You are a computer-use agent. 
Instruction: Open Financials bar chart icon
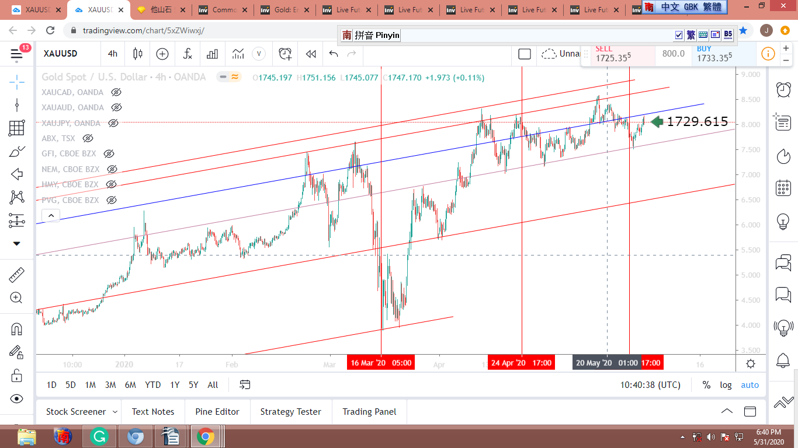(x=211, y=54)
